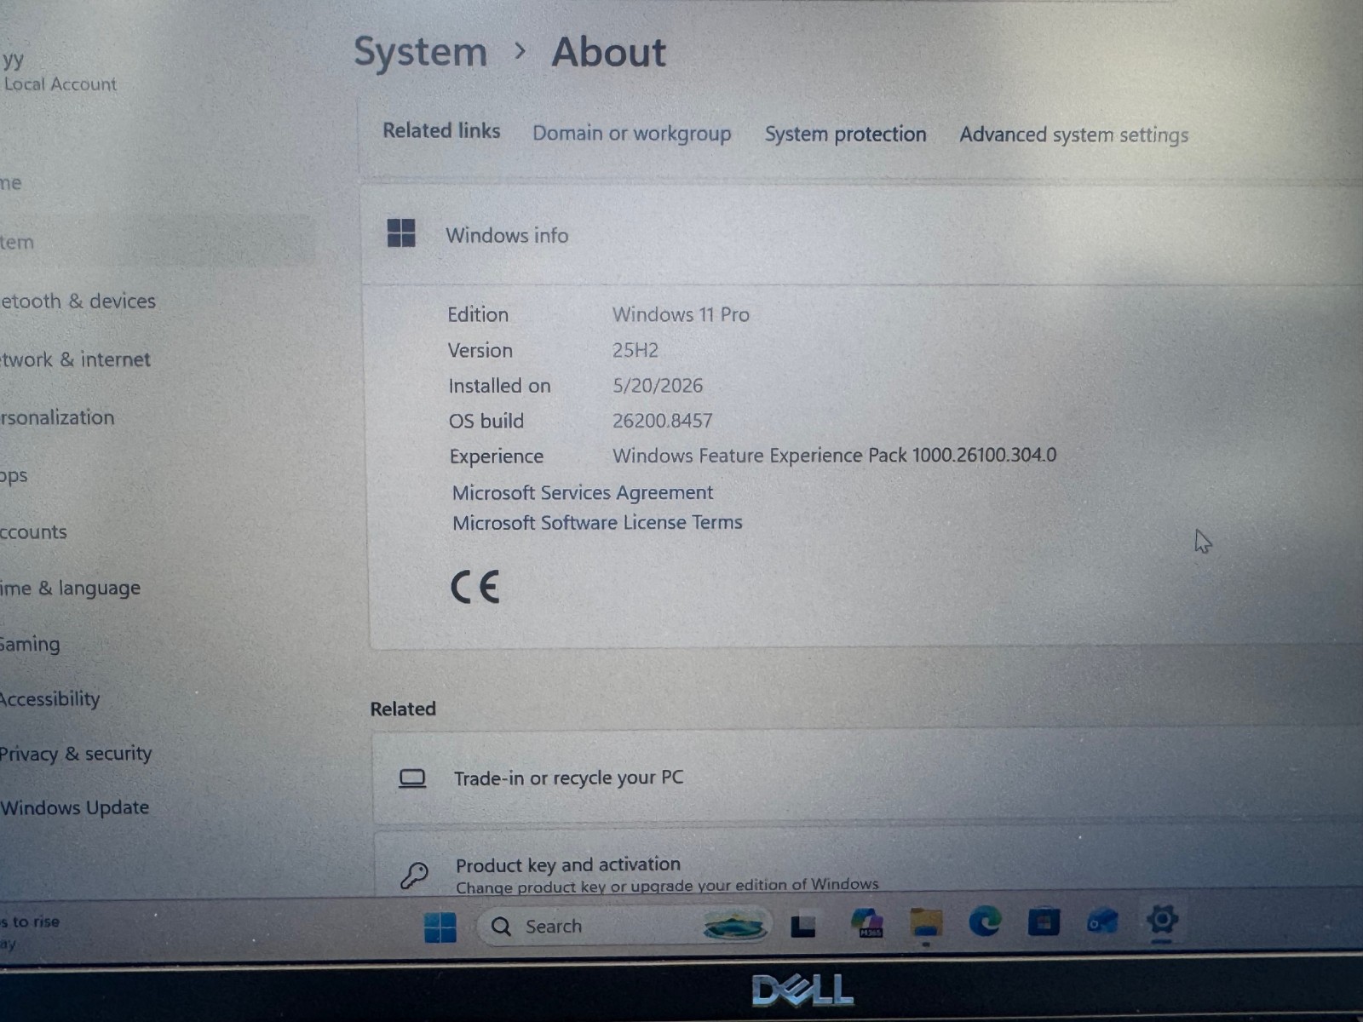
Task: Open System protection link
Action: click(845, 135)
